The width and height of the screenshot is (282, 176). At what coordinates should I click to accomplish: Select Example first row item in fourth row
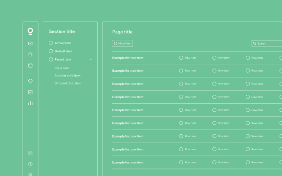point(128,97)
